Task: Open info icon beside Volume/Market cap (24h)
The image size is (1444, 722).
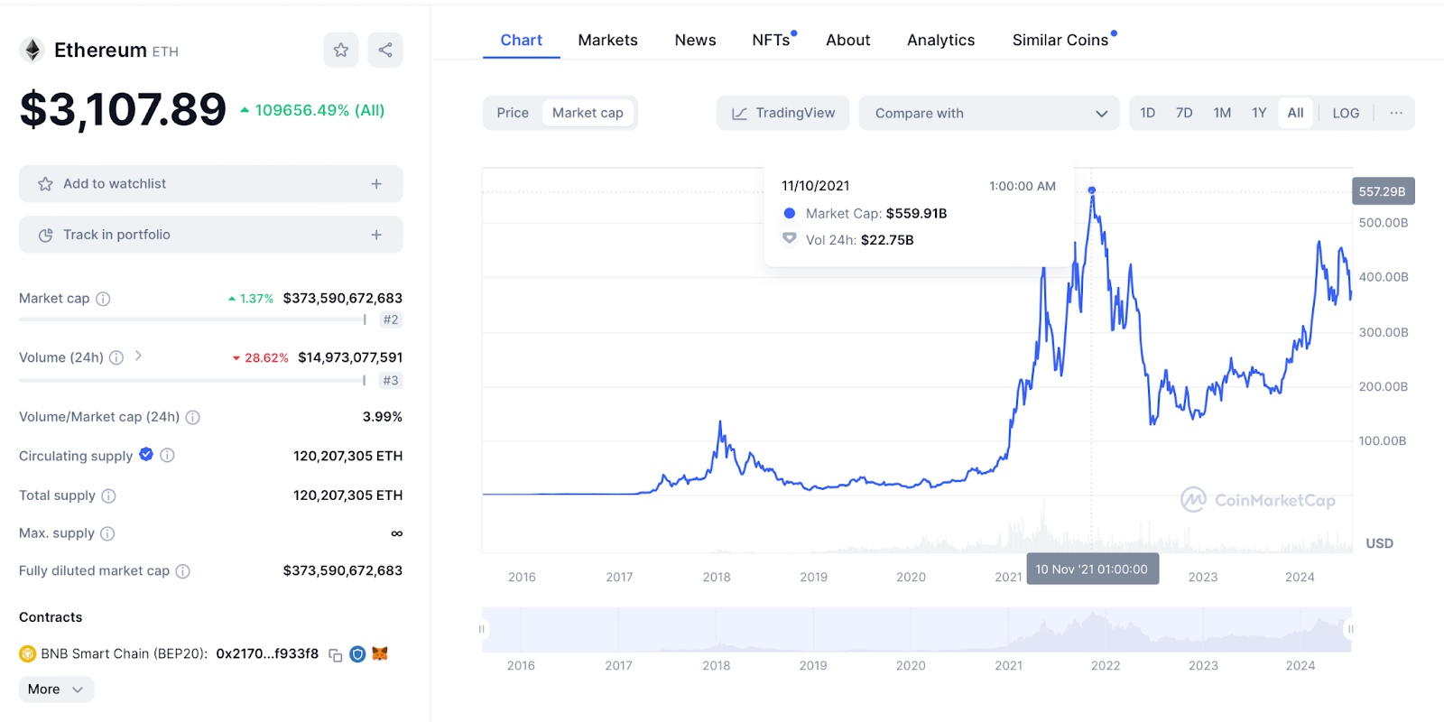Action: pos(192,417)
